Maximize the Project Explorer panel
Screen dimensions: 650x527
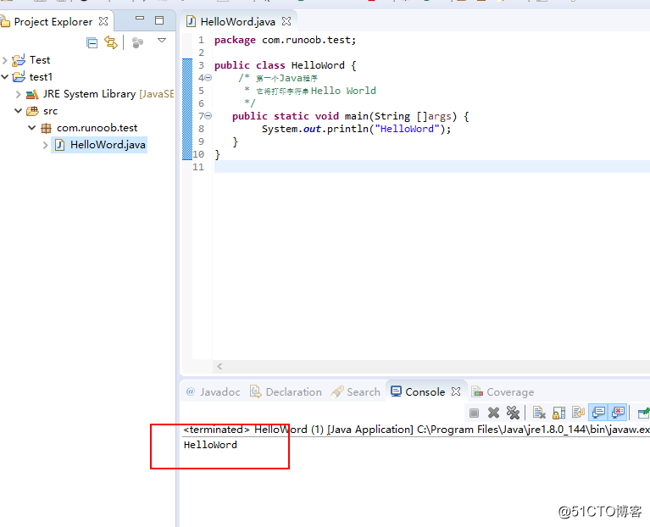coord(159,20)
